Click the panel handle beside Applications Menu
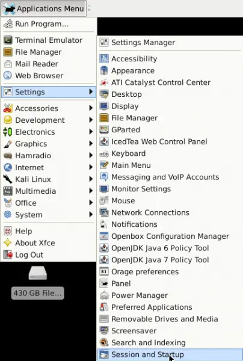 pyautogui.click(x=89, y=8)
